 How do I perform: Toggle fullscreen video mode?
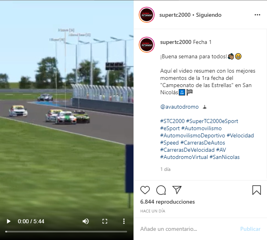(x=105, y=221)
